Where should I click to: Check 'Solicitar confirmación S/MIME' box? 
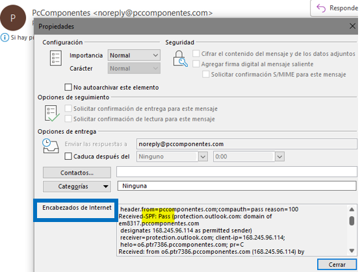[x=206, y=74]
